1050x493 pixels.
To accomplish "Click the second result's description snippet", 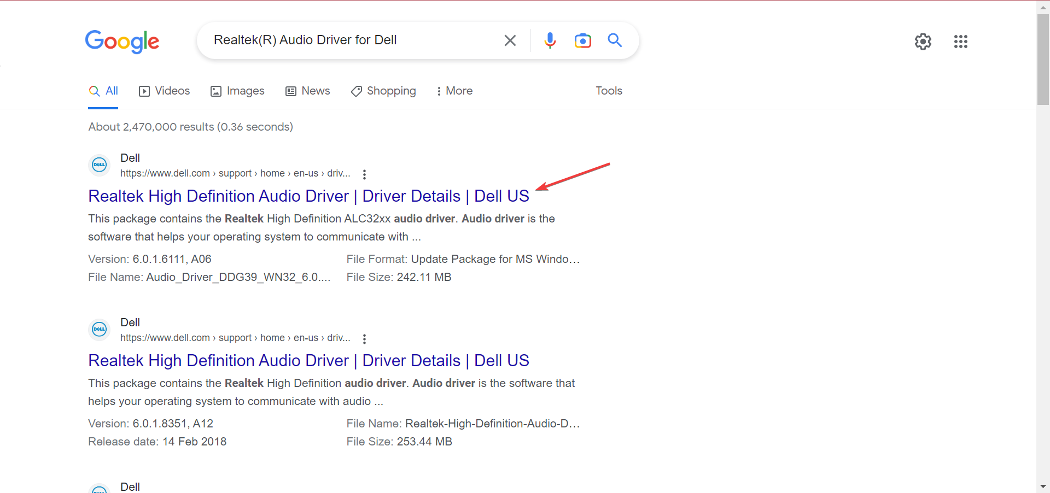I will coord(331,392).
